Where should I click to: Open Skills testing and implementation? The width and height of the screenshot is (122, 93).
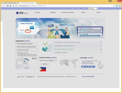click(x=27, y=47)
